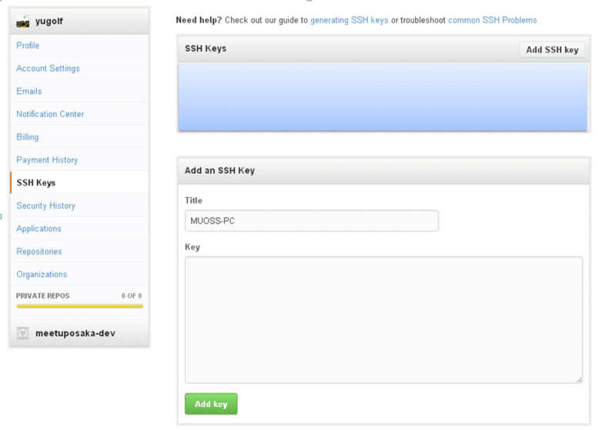
Task: Click the private repos usage bar
Action: (80, 306)
